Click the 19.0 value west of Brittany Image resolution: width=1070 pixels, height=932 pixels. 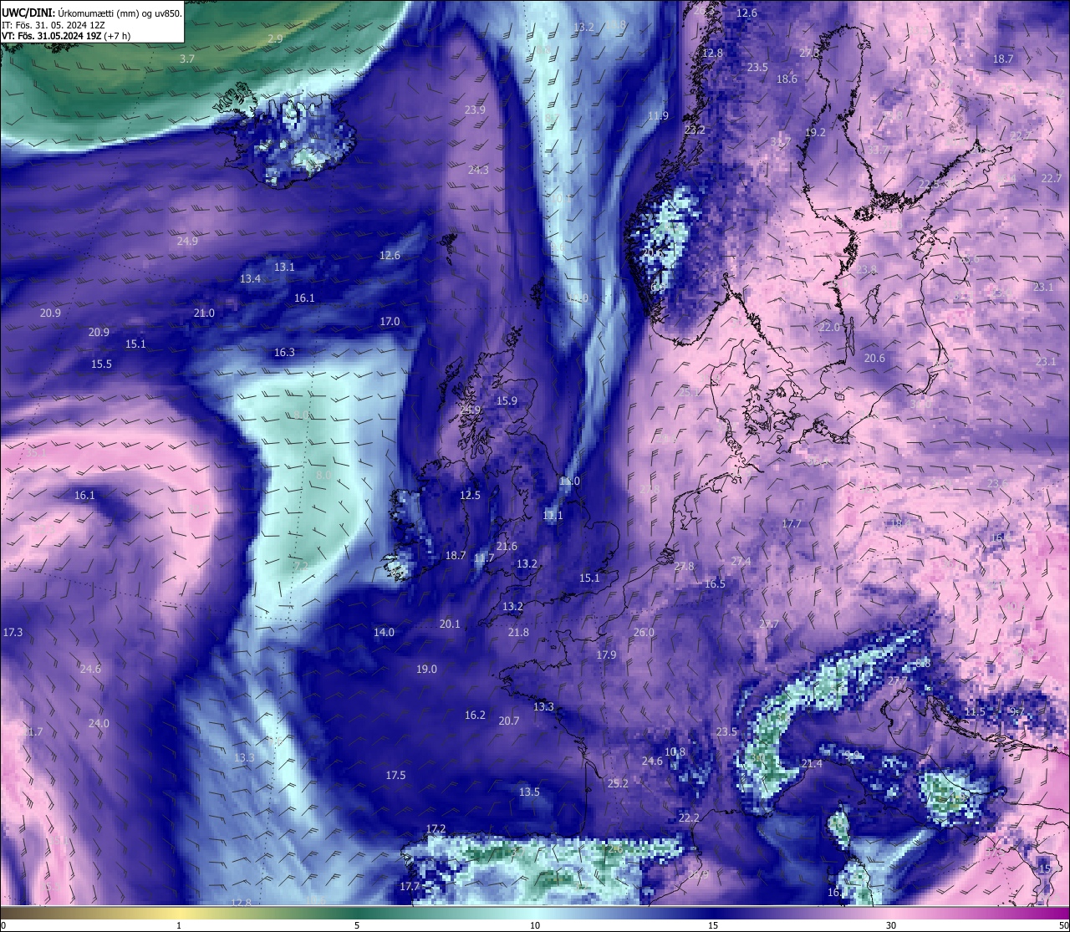(426, 669)
